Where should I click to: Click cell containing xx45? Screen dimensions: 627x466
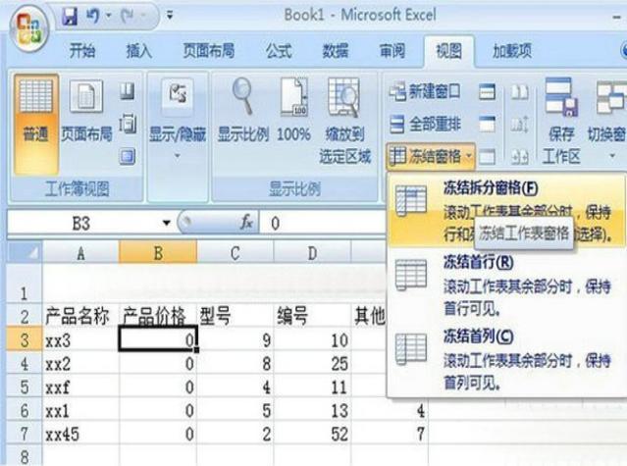click(x=80, y=434)
